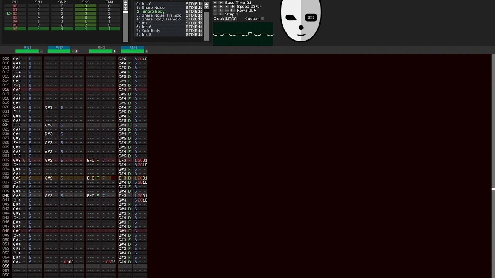The height and width of the screenshot is (278, 495).
Task: Click pattern matrix double-down arrow icon
Action: 125,10
